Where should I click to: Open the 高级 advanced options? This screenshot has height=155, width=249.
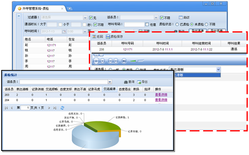pos(181,17)
